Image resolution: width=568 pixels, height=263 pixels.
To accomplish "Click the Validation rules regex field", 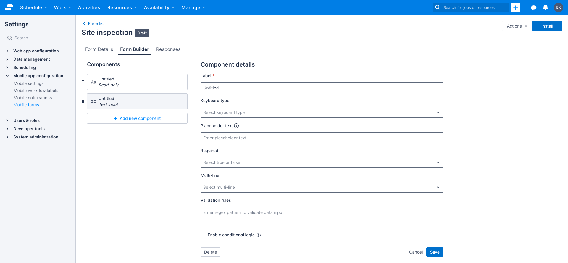I will pyautogui.click(x=322, y=212).
